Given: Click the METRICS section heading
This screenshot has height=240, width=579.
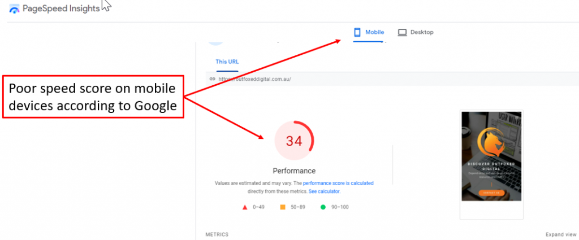Looking at the screenshot, I should pos(217,234).
